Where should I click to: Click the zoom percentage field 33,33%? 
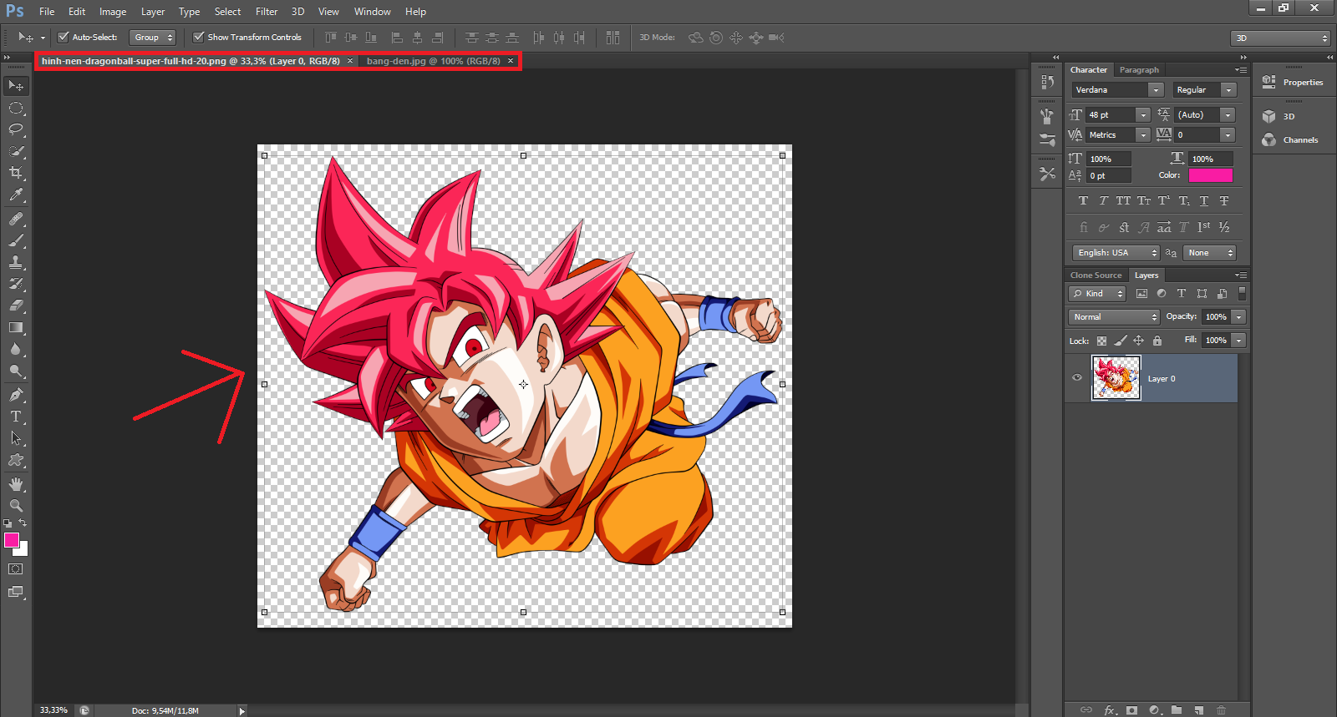pyautogui.click(x=53, y=710)
